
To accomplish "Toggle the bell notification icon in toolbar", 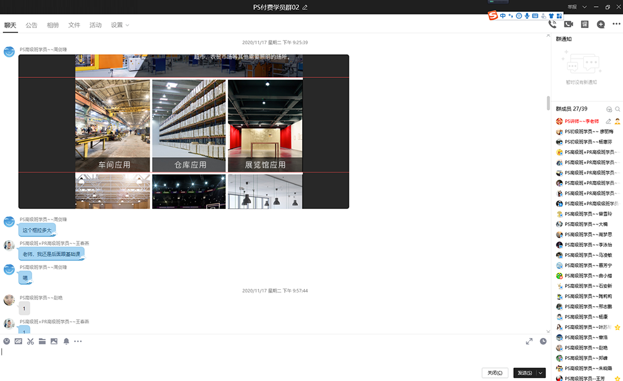I will (x=66, y=341).
